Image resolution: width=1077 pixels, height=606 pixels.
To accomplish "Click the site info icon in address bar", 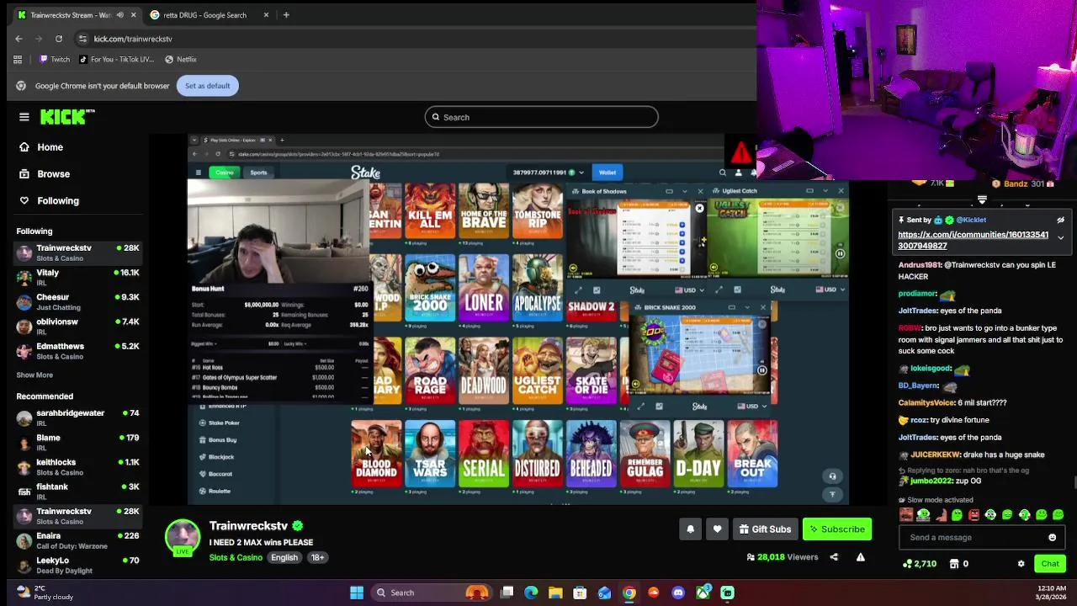I will tap(82, 39).
